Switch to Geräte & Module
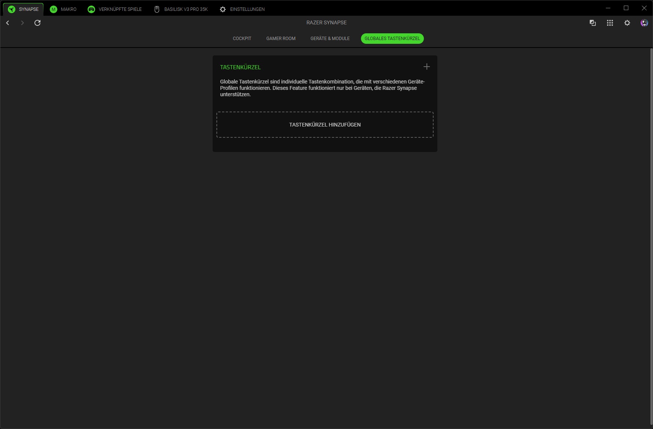 (x=330, y=39)
